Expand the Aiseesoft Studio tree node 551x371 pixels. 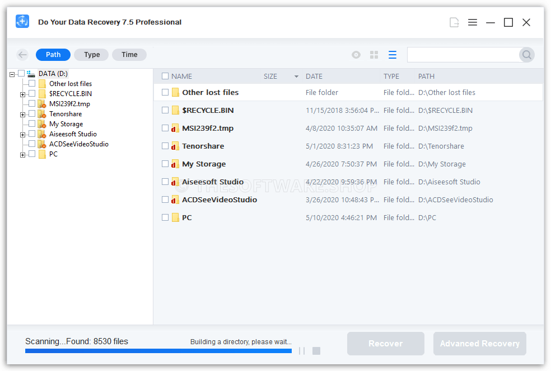(x=22, y=135)
